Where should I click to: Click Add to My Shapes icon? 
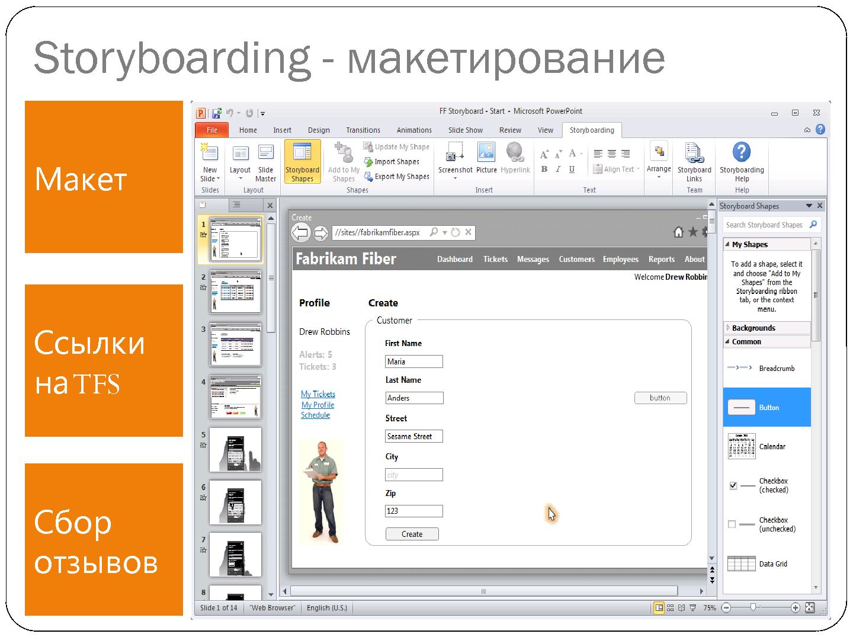point(344,152)
